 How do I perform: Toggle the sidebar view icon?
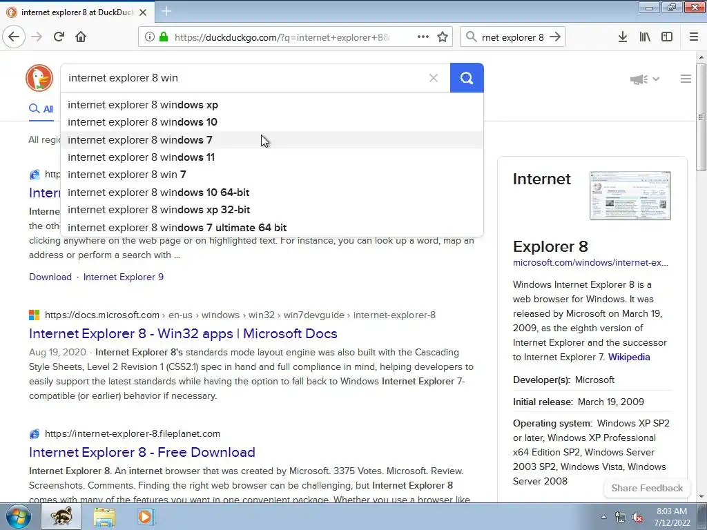pyautogui.click(x=667, y=37)
